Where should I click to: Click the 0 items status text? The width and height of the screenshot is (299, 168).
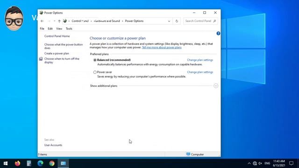[x=43, y=154]
